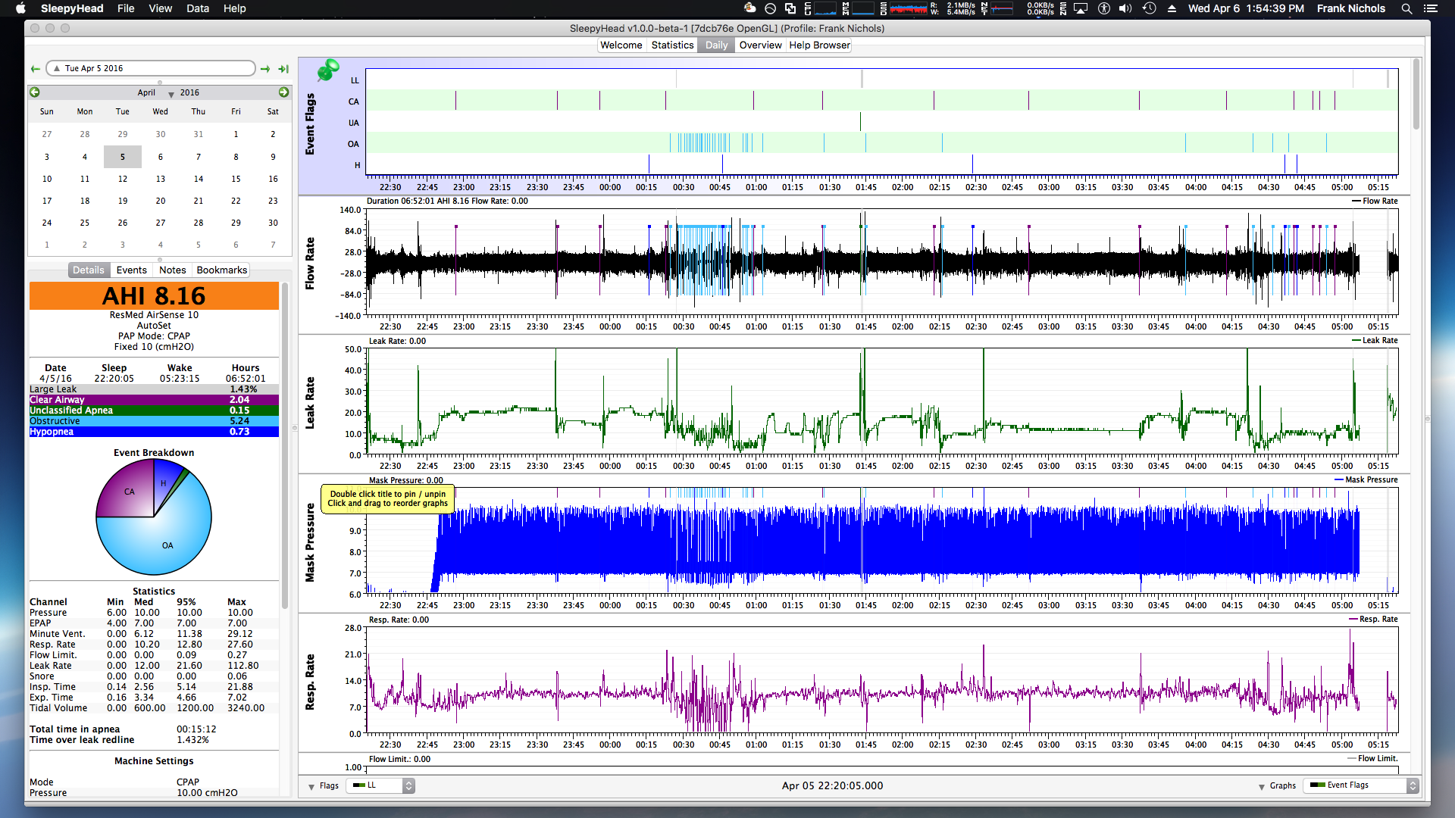Click the volume icon in menu bar
Viewport: 1455px width, 818px height.
[x=1125, y=8]
